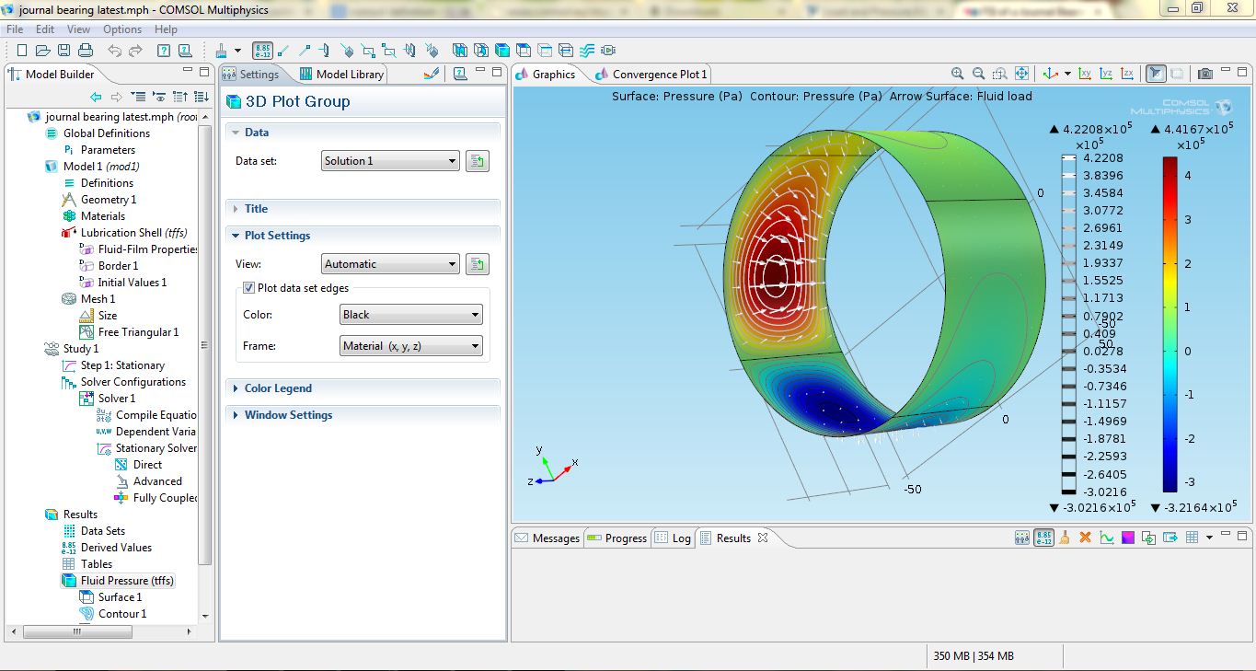The image size is (1256, 671).
Task: Click the Print icon in main toolbar
Action: 85,51
